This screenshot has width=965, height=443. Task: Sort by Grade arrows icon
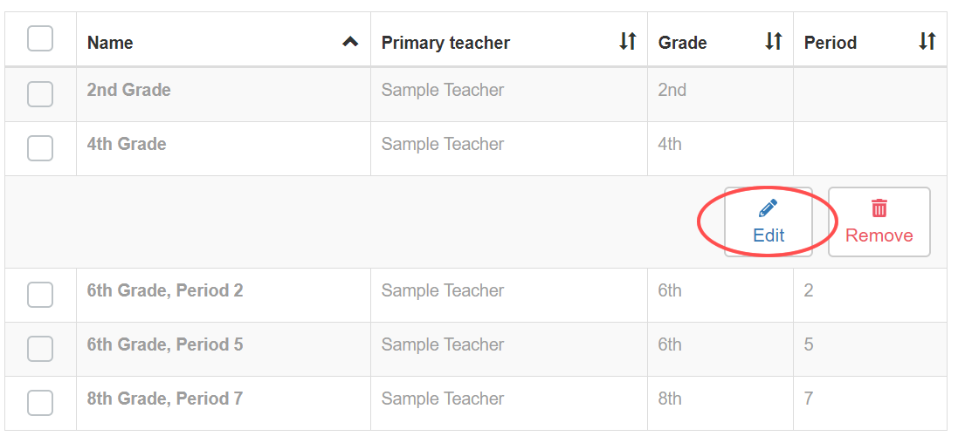click(x=773, y=41)
